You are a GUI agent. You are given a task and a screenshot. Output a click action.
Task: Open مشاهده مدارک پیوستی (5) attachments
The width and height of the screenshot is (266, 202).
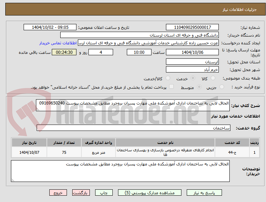coord(150,193)
